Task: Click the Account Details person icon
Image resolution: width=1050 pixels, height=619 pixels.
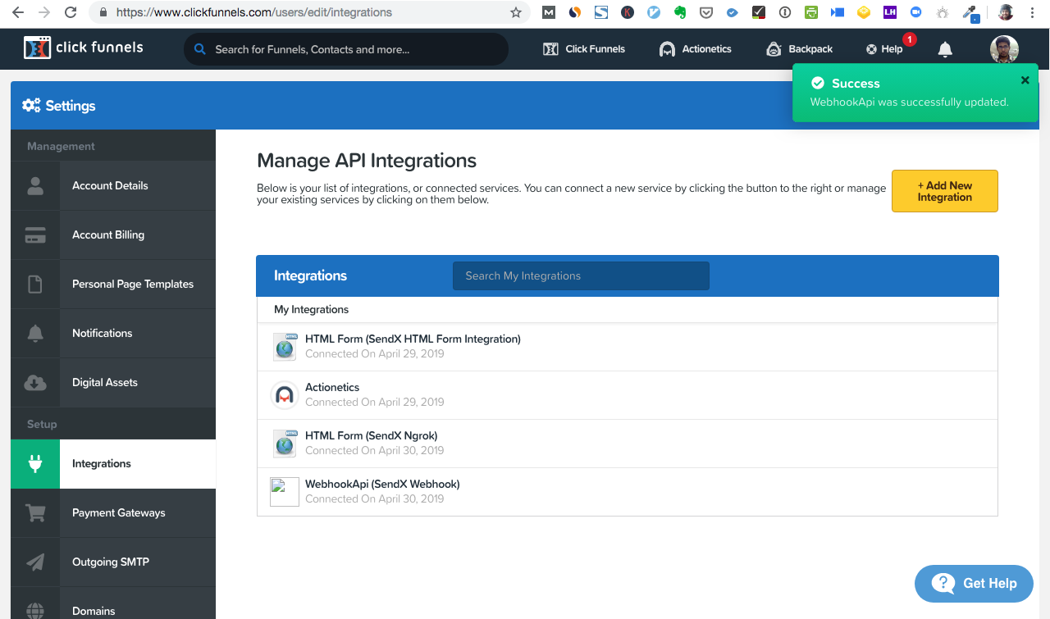Action: click(x=35, y=185)
